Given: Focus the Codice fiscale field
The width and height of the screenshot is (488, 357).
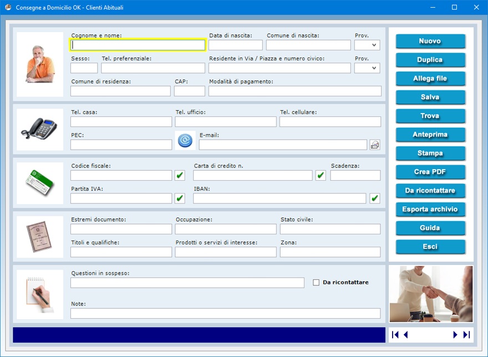Looking at the screenshot, I should point(121,176).
